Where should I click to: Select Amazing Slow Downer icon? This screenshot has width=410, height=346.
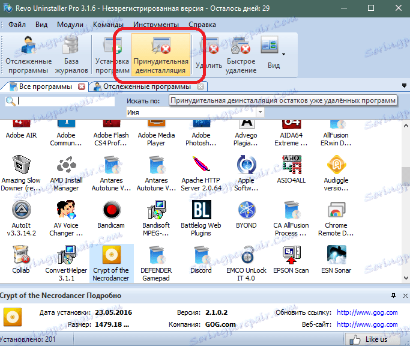[x=21, y=165]
